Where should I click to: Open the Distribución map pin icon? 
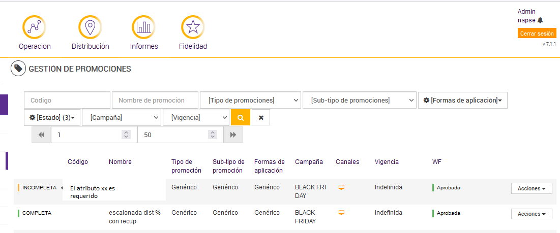pos(90,27)
